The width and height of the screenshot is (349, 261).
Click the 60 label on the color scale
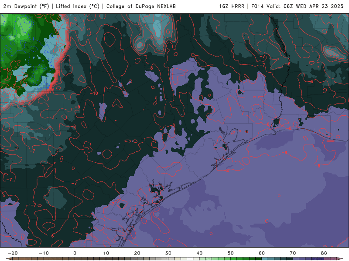262,253
